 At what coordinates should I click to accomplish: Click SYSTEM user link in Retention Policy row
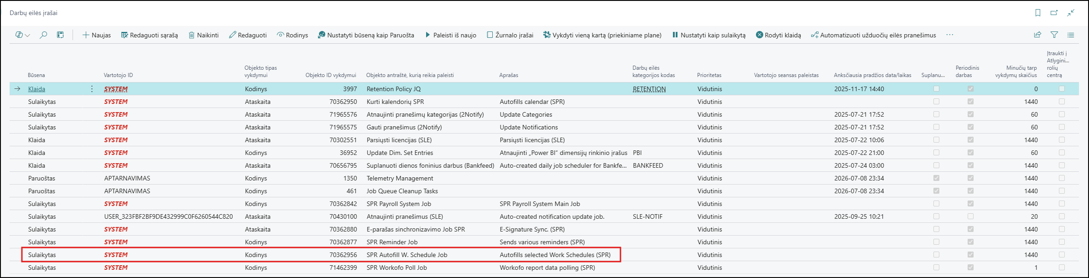tap(116, 89)
